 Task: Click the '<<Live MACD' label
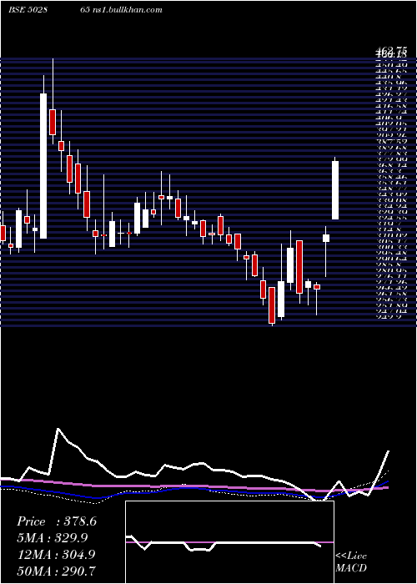tap(351, 562)
